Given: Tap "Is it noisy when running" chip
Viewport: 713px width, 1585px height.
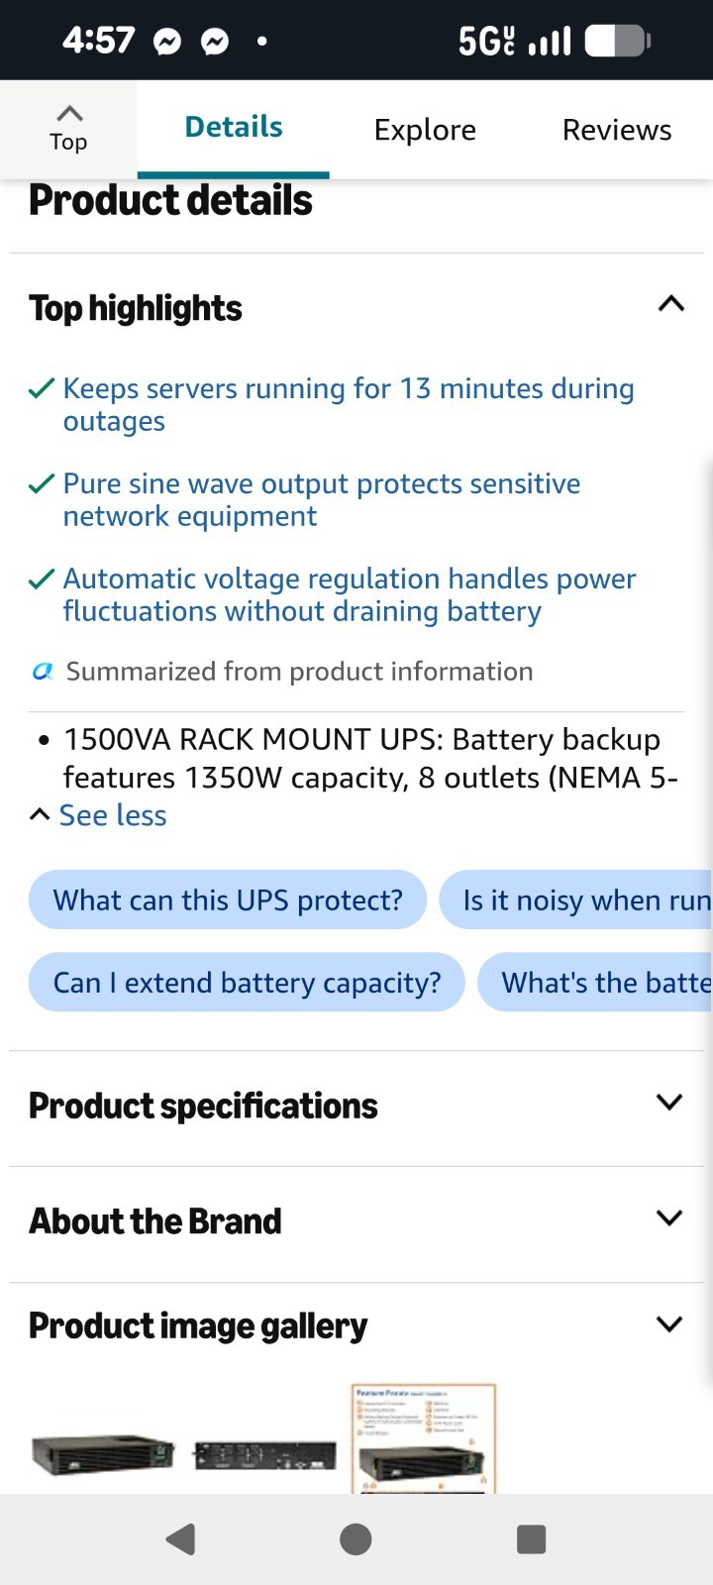Looking at the screenshot, I should tap(576, 899).
